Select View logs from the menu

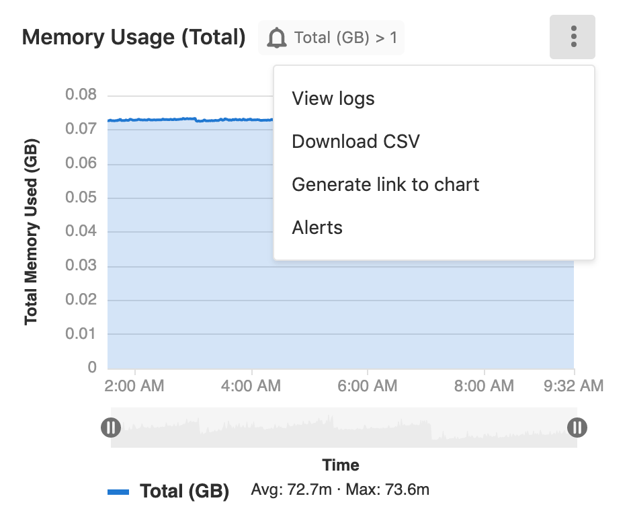pyautogui.click(x=333, y=99)
